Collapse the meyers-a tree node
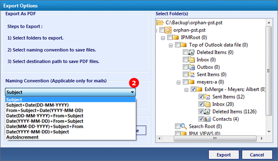278x161 pixels. (178, 83)
